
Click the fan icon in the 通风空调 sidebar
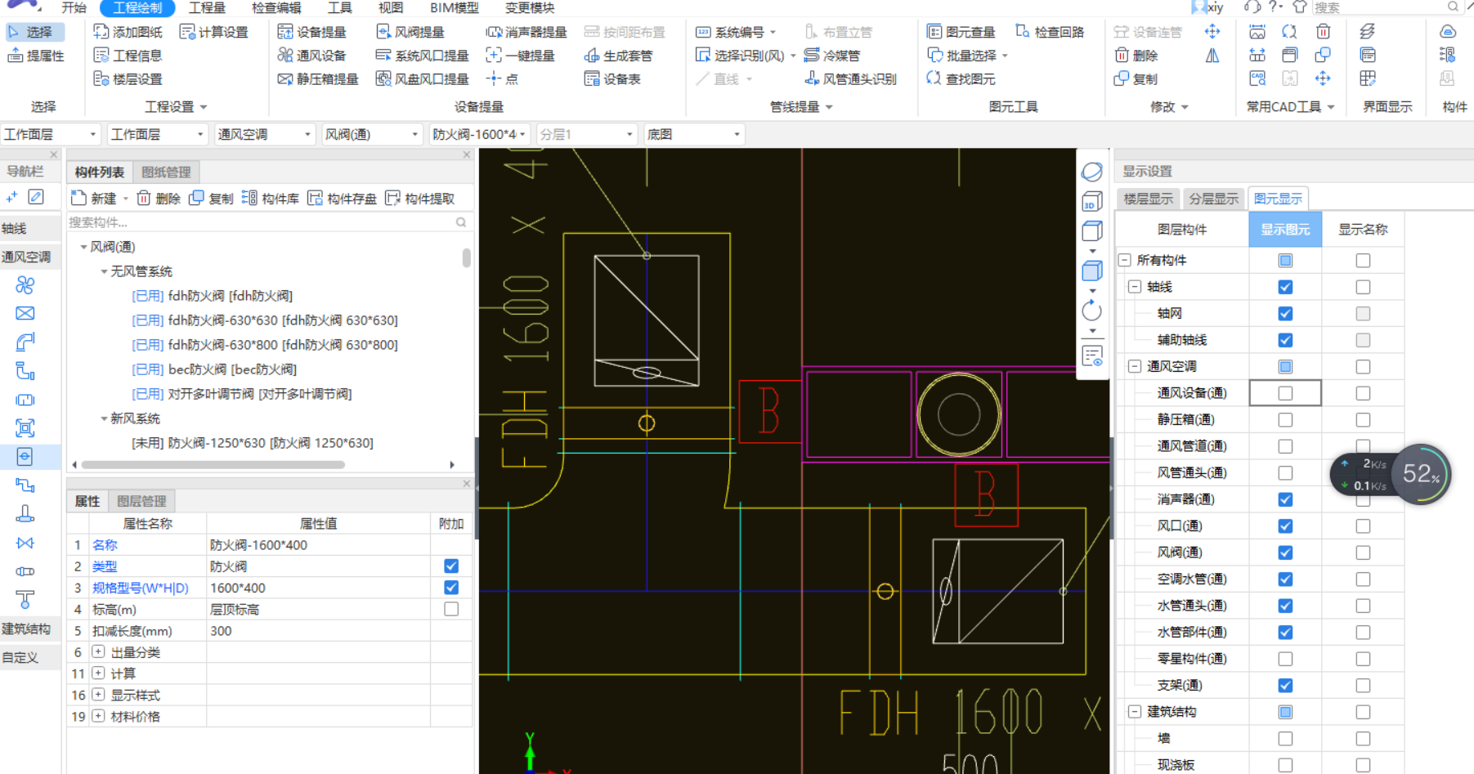click(x=25, y=284)
